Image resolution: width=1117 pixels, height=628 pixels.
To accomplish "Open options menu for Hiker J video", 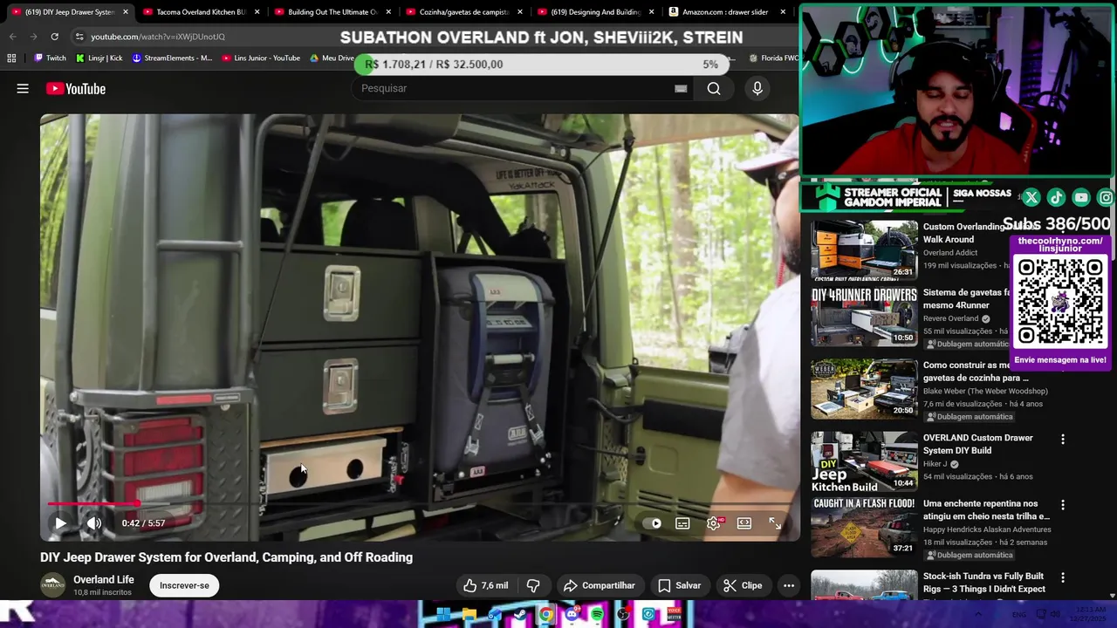I will [1063, 440].
